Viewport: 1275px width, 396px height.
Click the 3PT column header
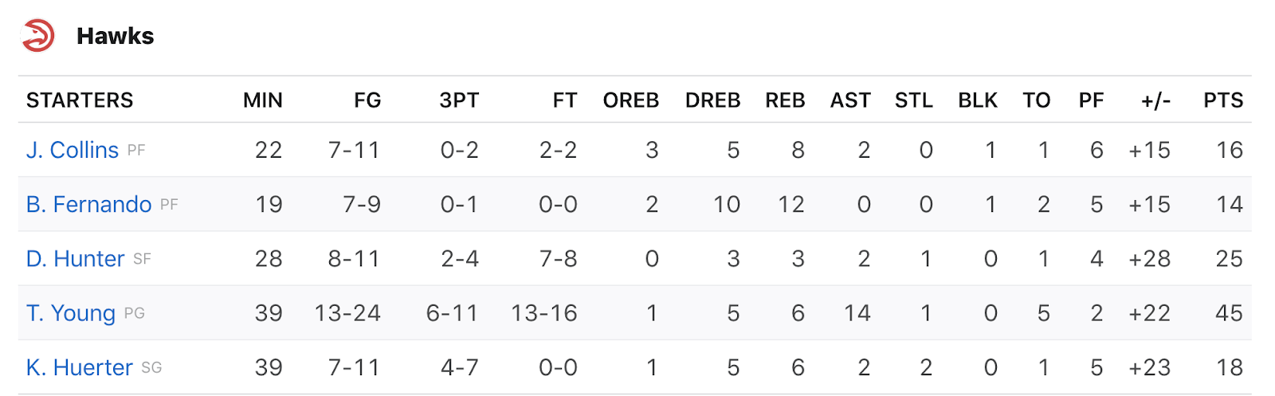(459, 100)
